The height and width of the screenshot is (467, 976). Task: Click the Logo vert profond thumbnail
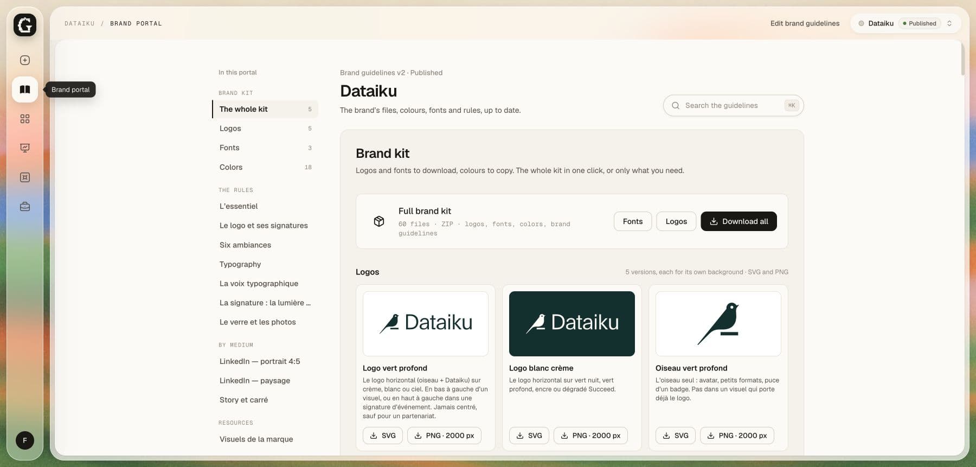(426, 324)
